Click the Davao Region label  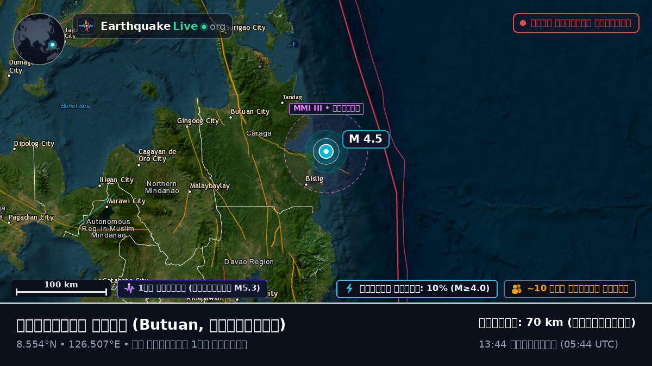249,262
